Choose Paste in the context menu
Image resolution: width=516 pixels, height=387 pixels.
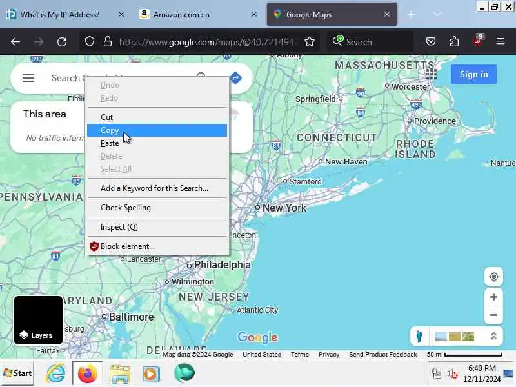(x=157, y=143)
